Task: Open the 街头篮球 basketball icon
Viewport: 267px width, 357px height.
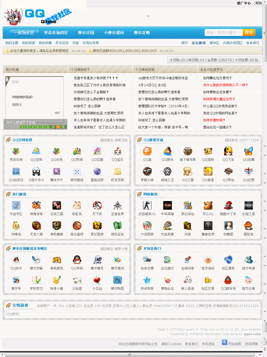Action: (77, 226)
